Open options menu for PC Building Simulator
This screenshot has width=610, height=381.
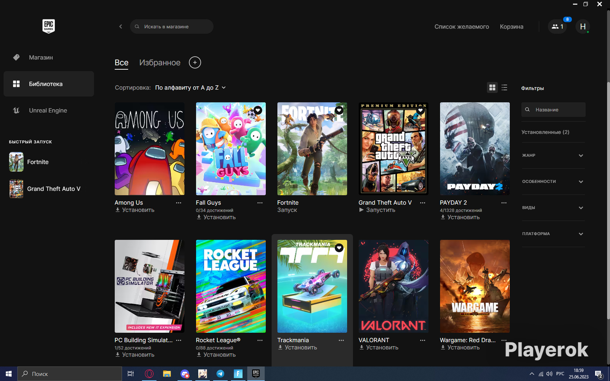tap(178, 340)
